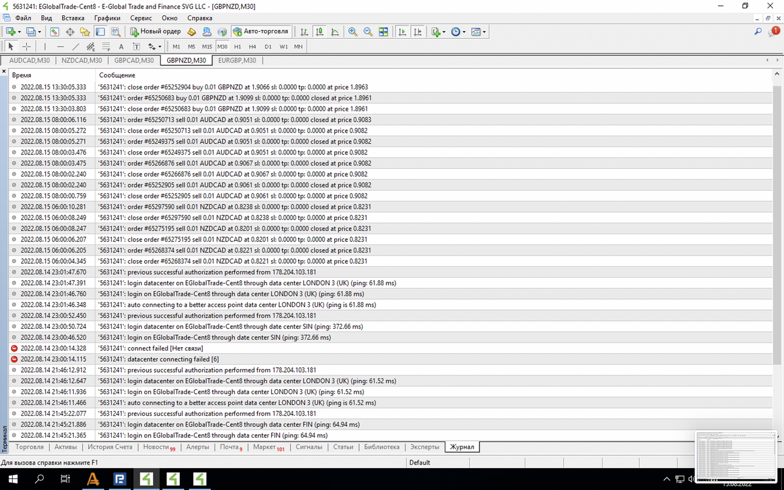Viewport: 784px width, 490px height.
Task: Select the Fibonacci retracement tool
Action: 106,46
